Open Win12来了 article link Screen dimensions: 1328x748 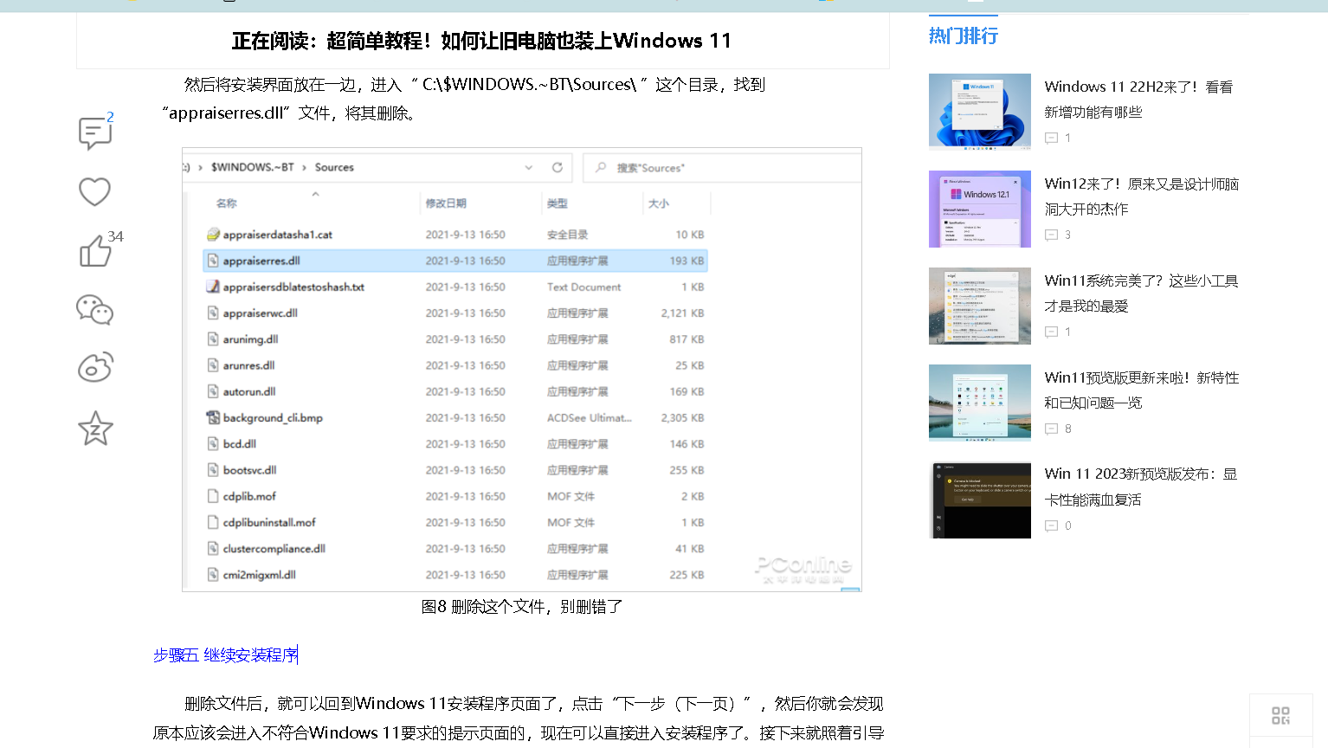[1141, 197]
